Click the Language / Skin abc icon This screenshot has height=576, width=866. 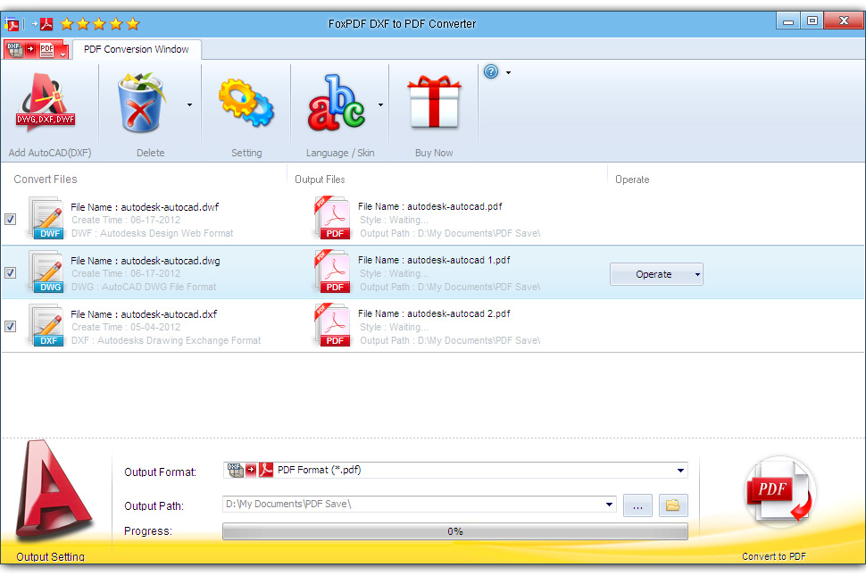point(337,103)
